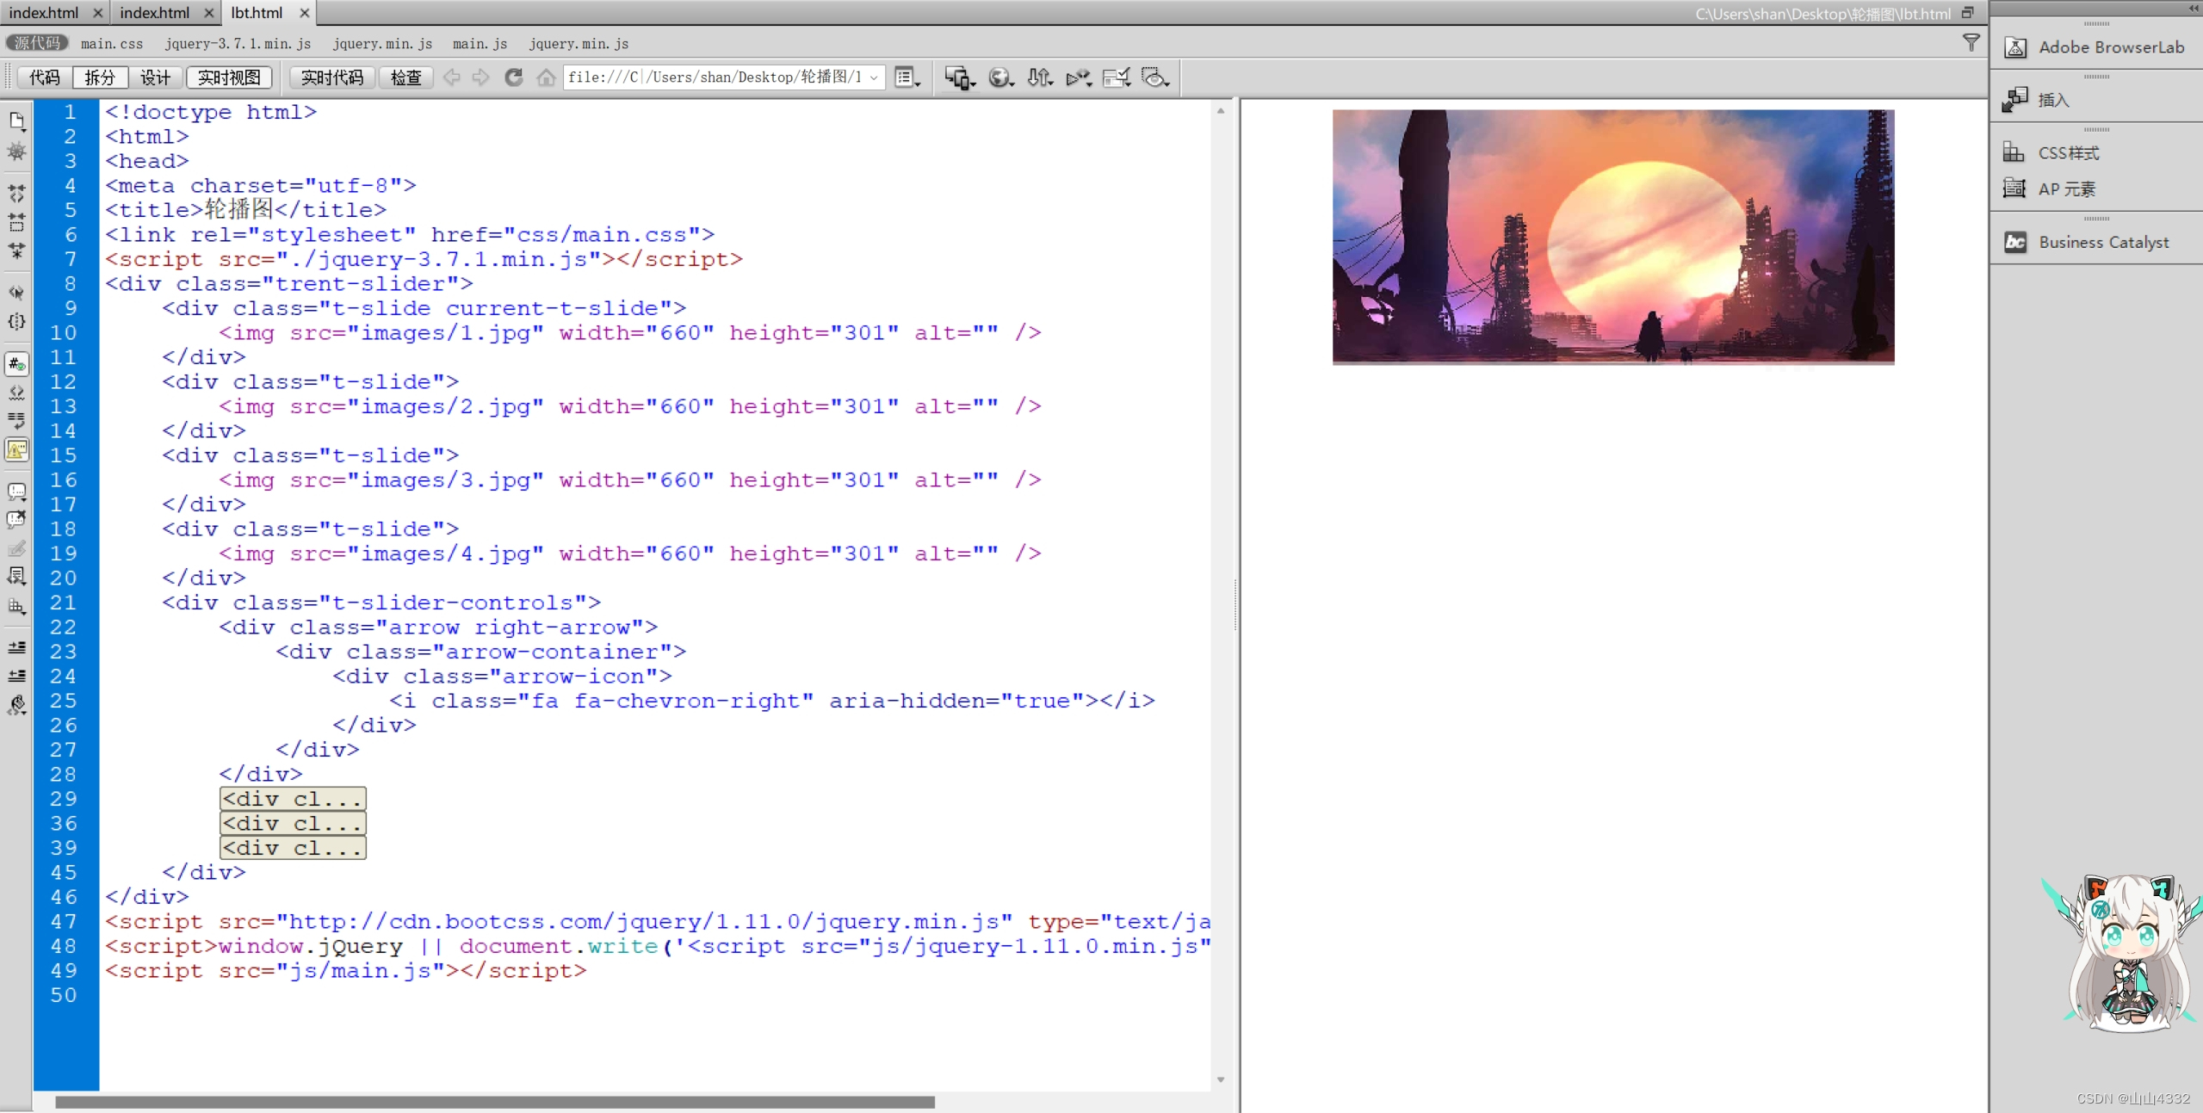The height and width of the screenshot is (1113, 2203).
Task: Open Adobe BrowserLab panel
Action: click(2095, 47)
